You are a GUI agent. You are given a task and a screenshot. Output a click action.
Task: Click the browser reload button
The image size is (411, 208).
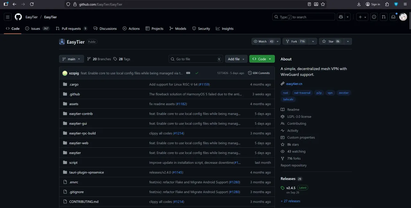[31, 4]
